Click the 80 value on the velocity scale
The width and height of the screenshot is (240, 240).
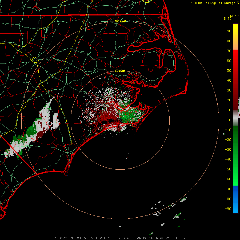(x=229, y=41)
